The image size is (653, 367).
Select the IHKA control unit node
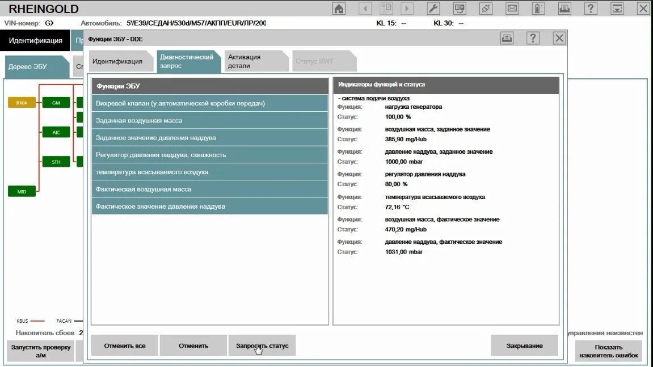(22, 103)
